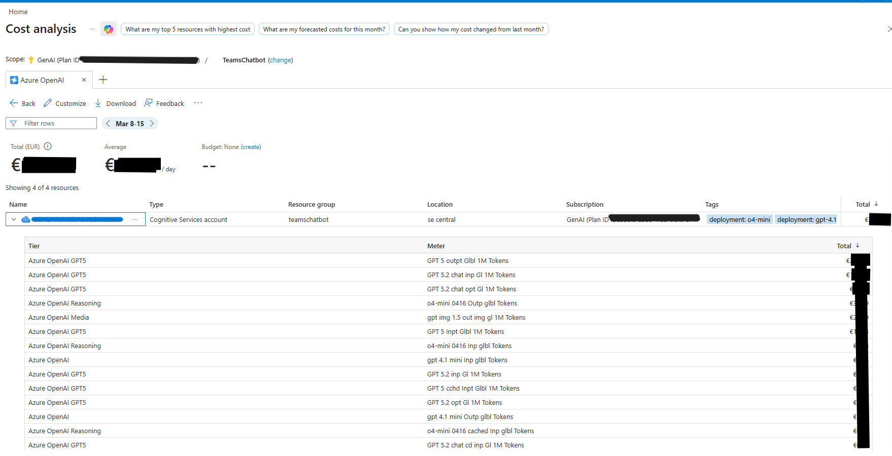This screenshot has width=892, height=456.
Task: Click the key icon in the Scope line
Action: tap(31, 60)
